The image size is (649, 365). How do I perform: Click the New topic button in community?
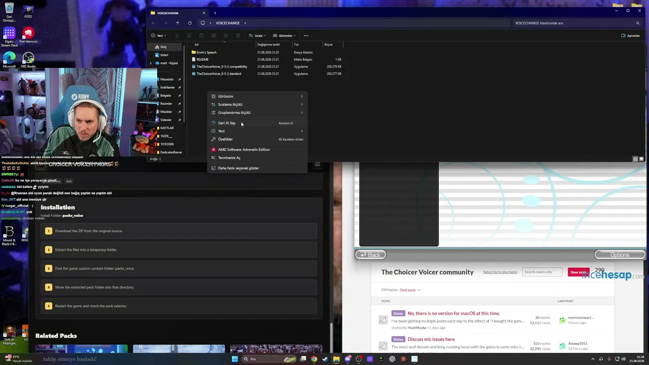pos(579,272)
